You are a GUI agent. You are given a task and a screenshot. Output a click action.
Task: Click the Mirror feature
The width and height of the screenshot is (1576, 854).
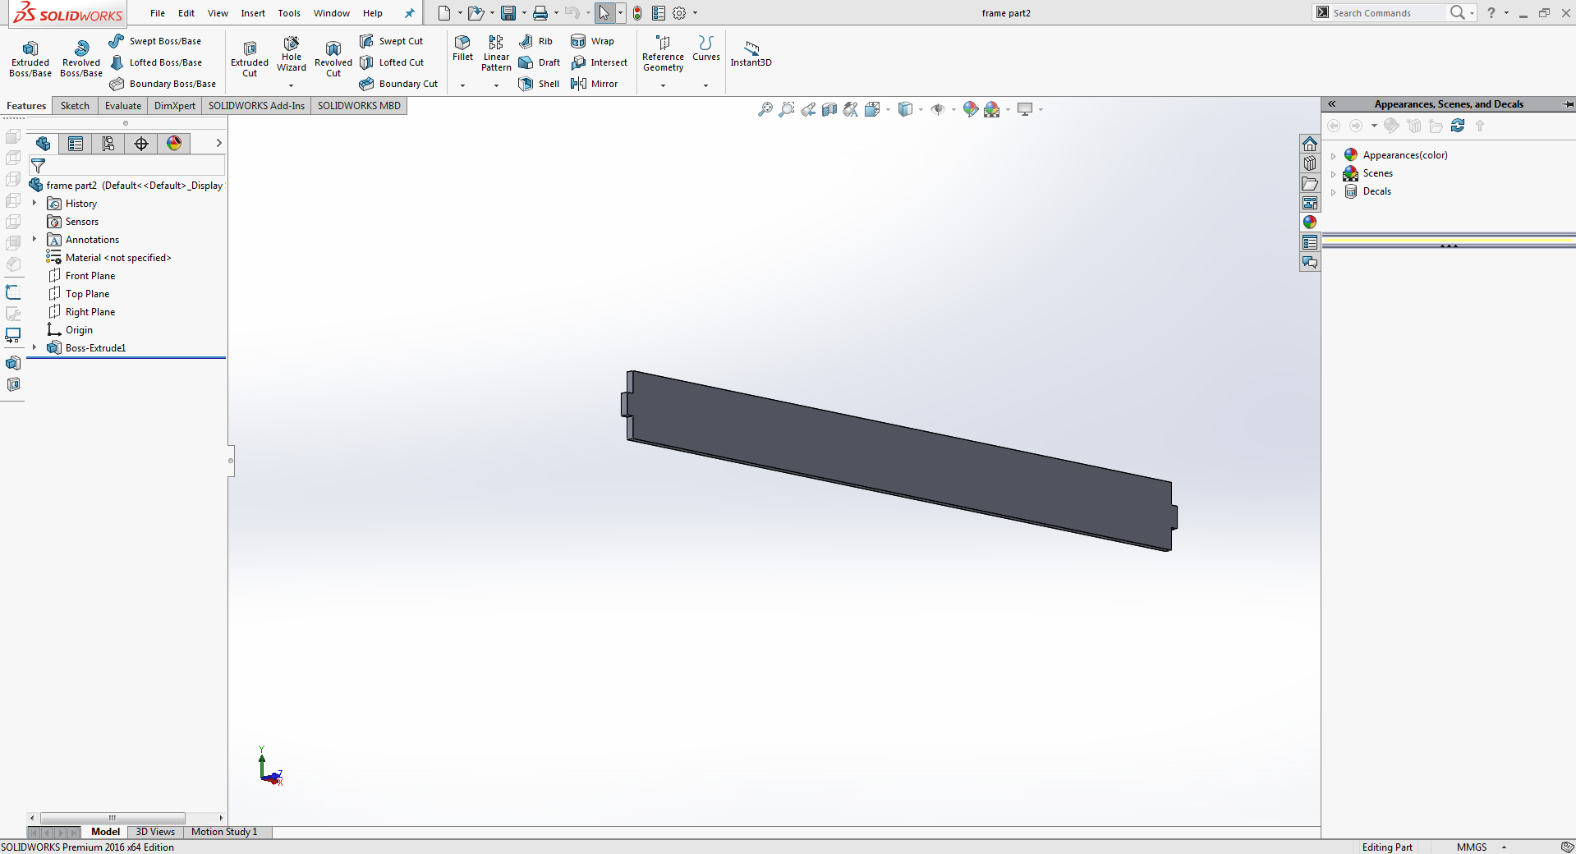(x=594, y=84)
